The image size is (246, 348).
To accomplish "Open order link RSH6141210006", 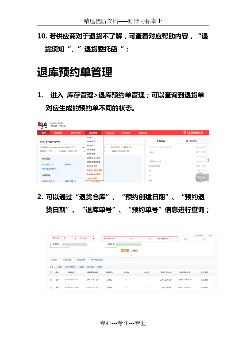I will coord(72,288).
